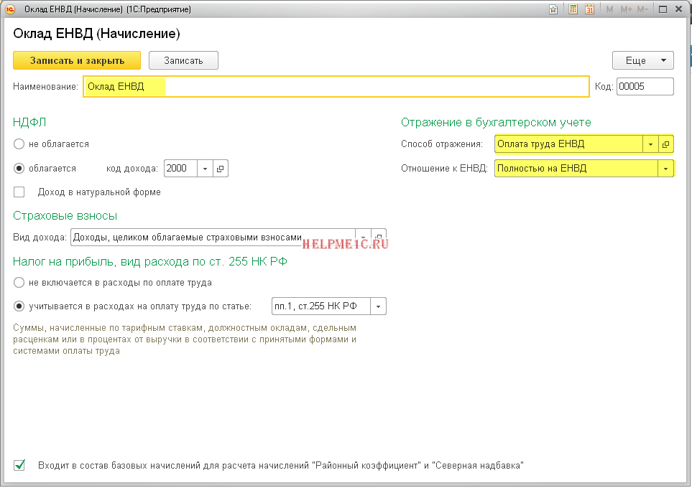Expand the 'Отношение к ЕНВД' dropdown

point(665,169)
